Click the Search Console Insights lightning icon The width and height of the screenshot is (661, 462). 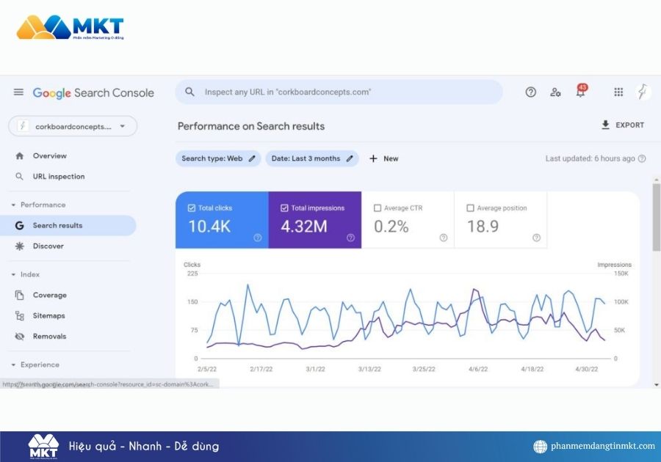[x=643, y=92]
